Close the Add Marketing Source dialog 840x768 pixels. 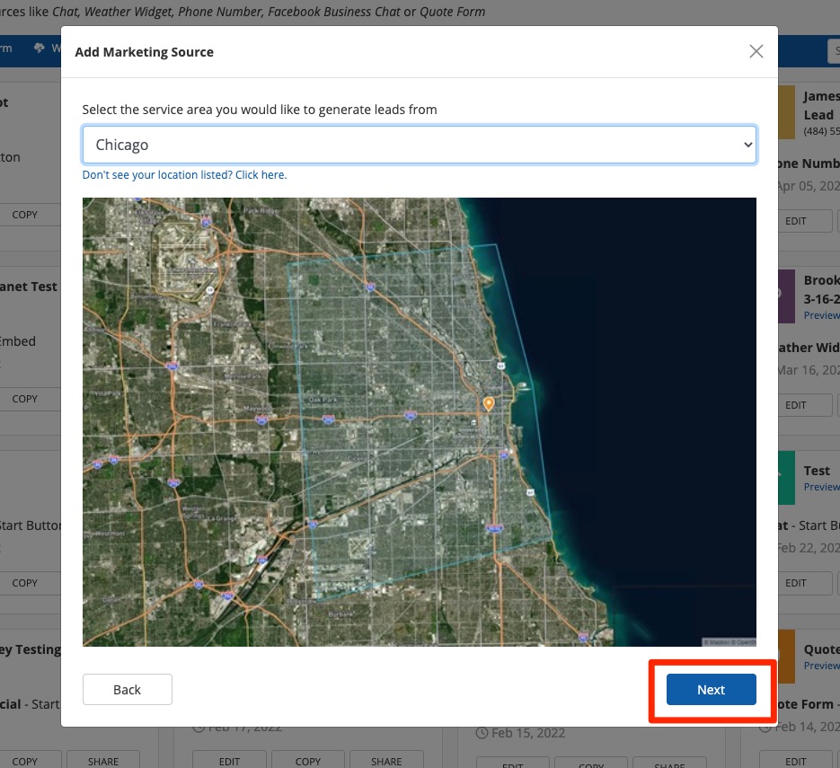pos(756,51)
